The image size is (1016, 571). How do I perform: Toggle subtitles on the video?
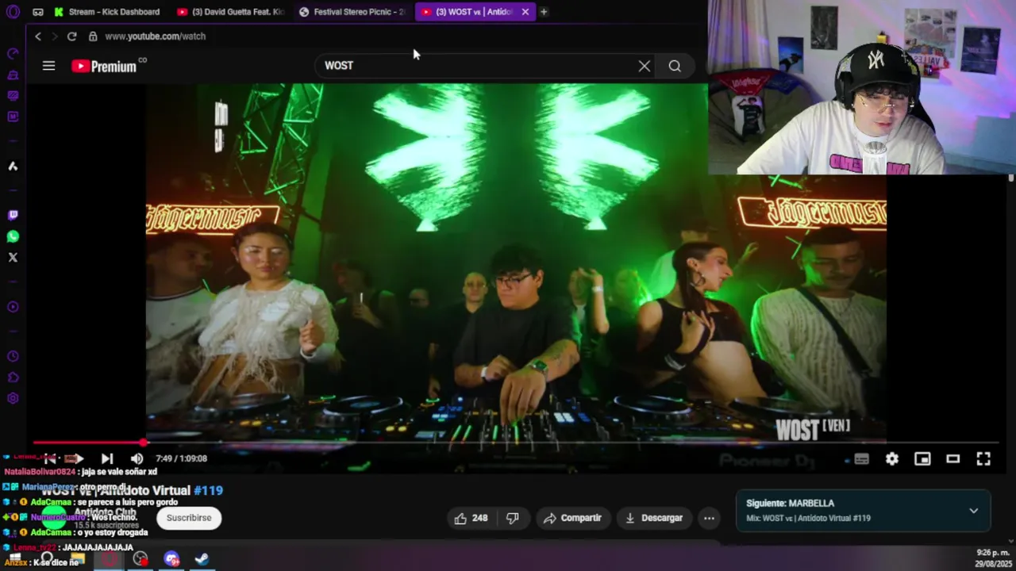coord(861,459)
